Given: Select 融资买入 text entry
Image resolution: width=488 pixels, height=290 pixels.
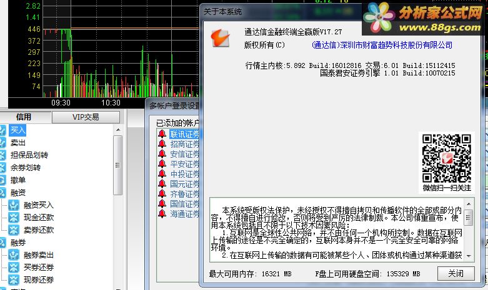Looking at the screenshot, I should [x=39, y=205].
